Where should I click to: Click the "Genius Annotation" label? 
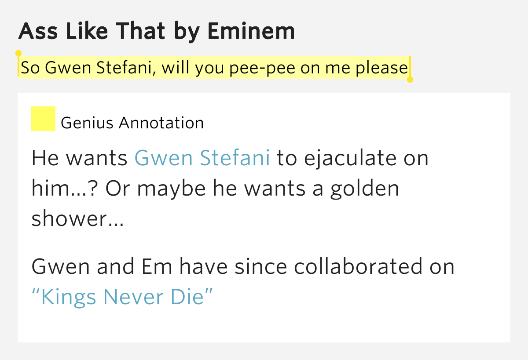[x=132, y=123]
